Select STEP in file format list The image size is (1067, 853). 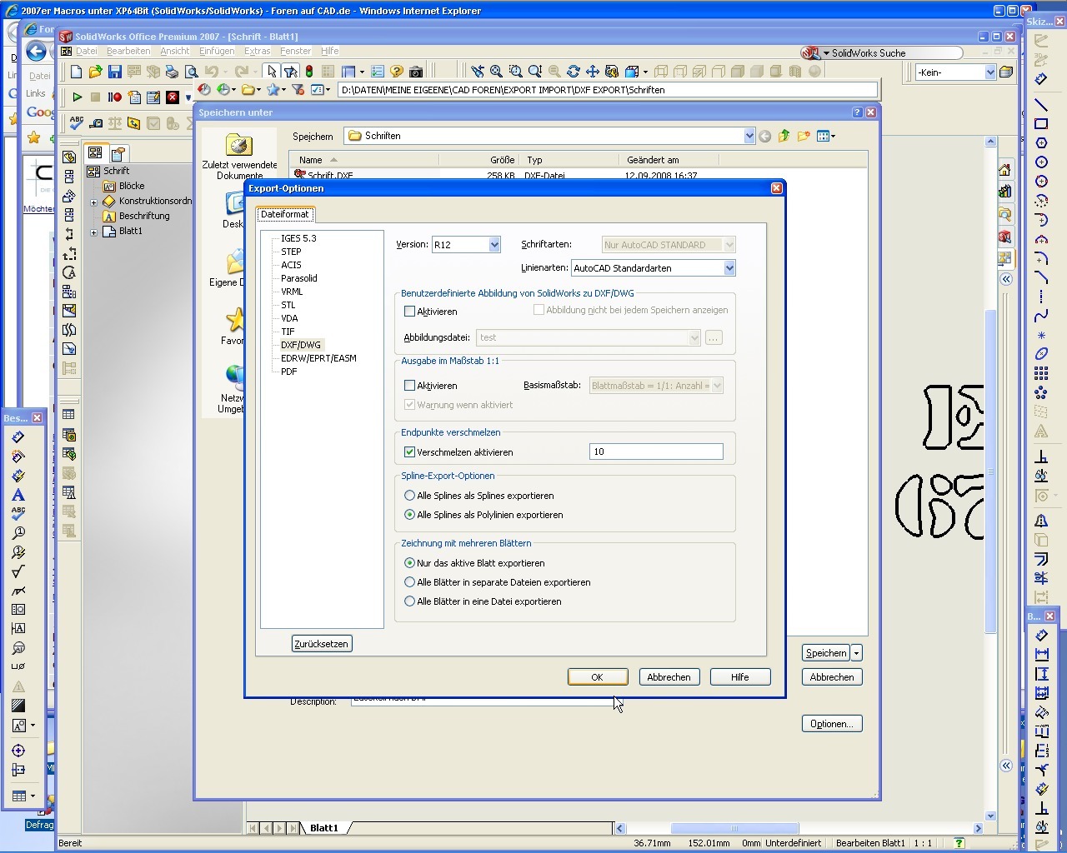[291, 252]
